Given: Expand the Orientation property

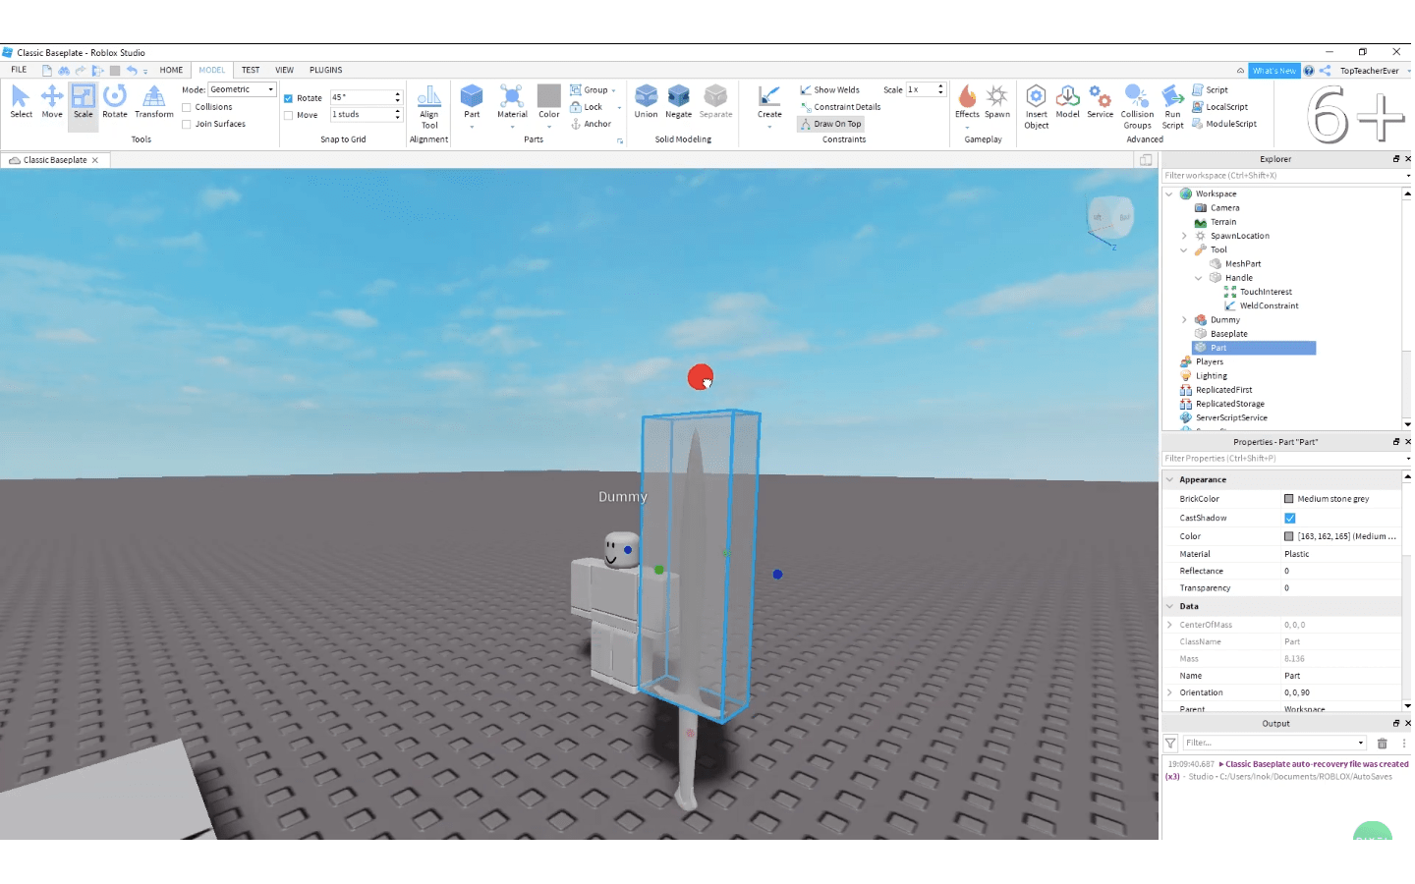Looking at the screenshot, I should pyautogui.click(x=1169, y=692).
